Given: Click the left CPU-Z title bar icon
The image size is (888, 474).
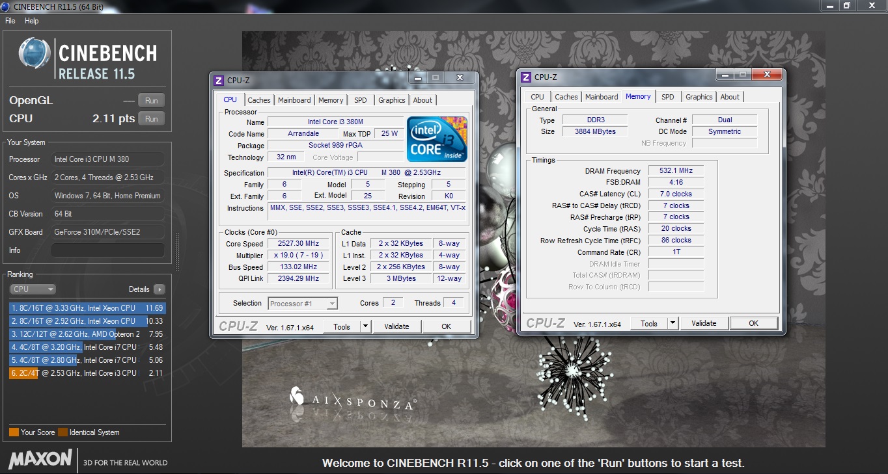Looking at the screenshot, I should (x=219, y=80).
